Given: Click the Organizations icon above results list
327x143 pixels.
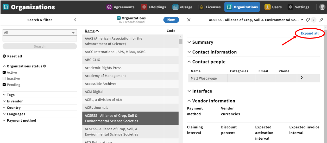Looking at the screenshot, I should (119, 18).
